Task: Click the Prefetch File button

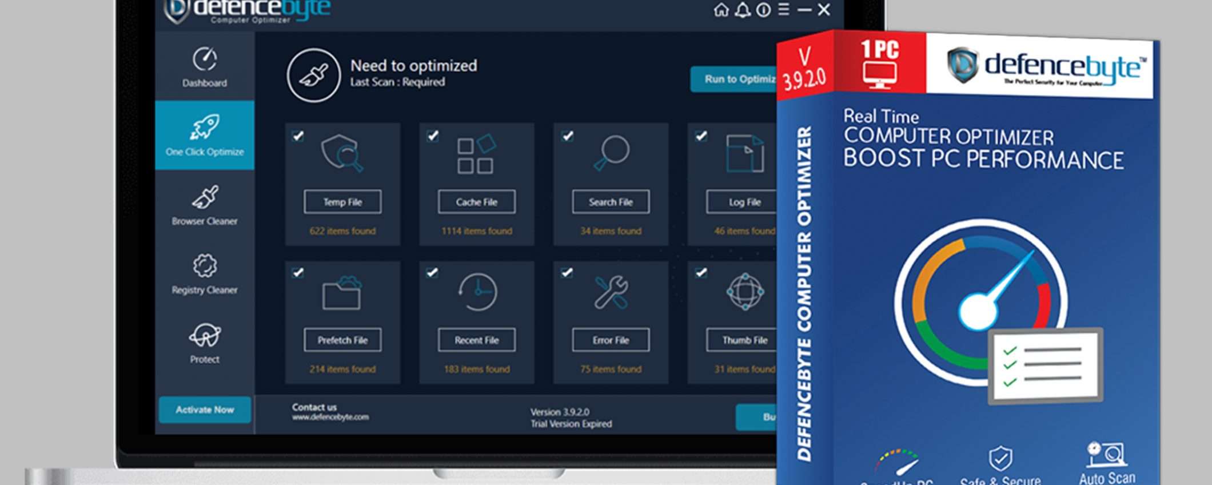Action: (342, 340)
